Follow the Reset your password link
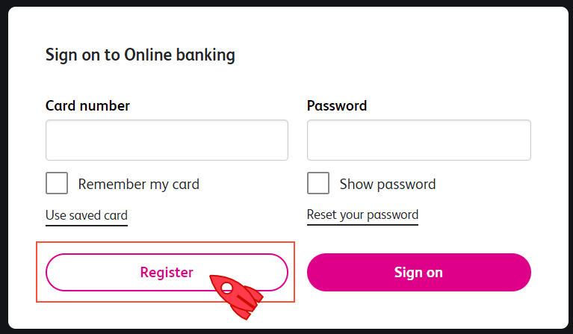Screen dimensions: 573x334 (362, 215)
